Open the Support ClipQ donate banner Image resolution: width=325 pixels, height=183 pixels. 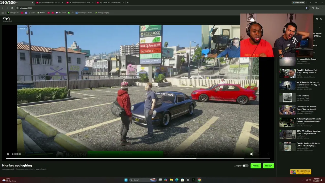(301, 172)
